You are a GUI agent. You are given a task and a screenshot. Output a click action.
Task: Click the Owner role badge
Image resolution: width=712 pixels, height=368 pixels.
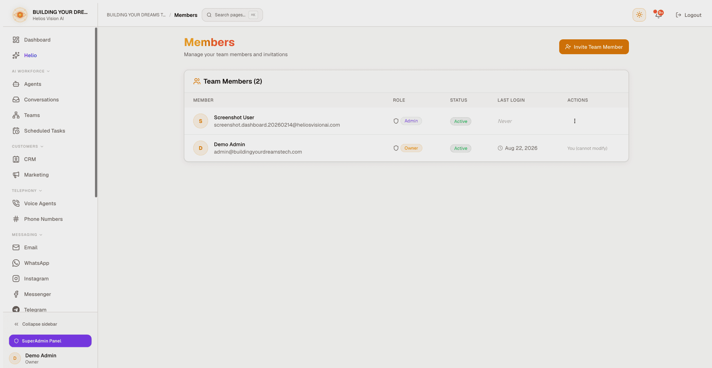pyautogui.click(x=411, y=148)
